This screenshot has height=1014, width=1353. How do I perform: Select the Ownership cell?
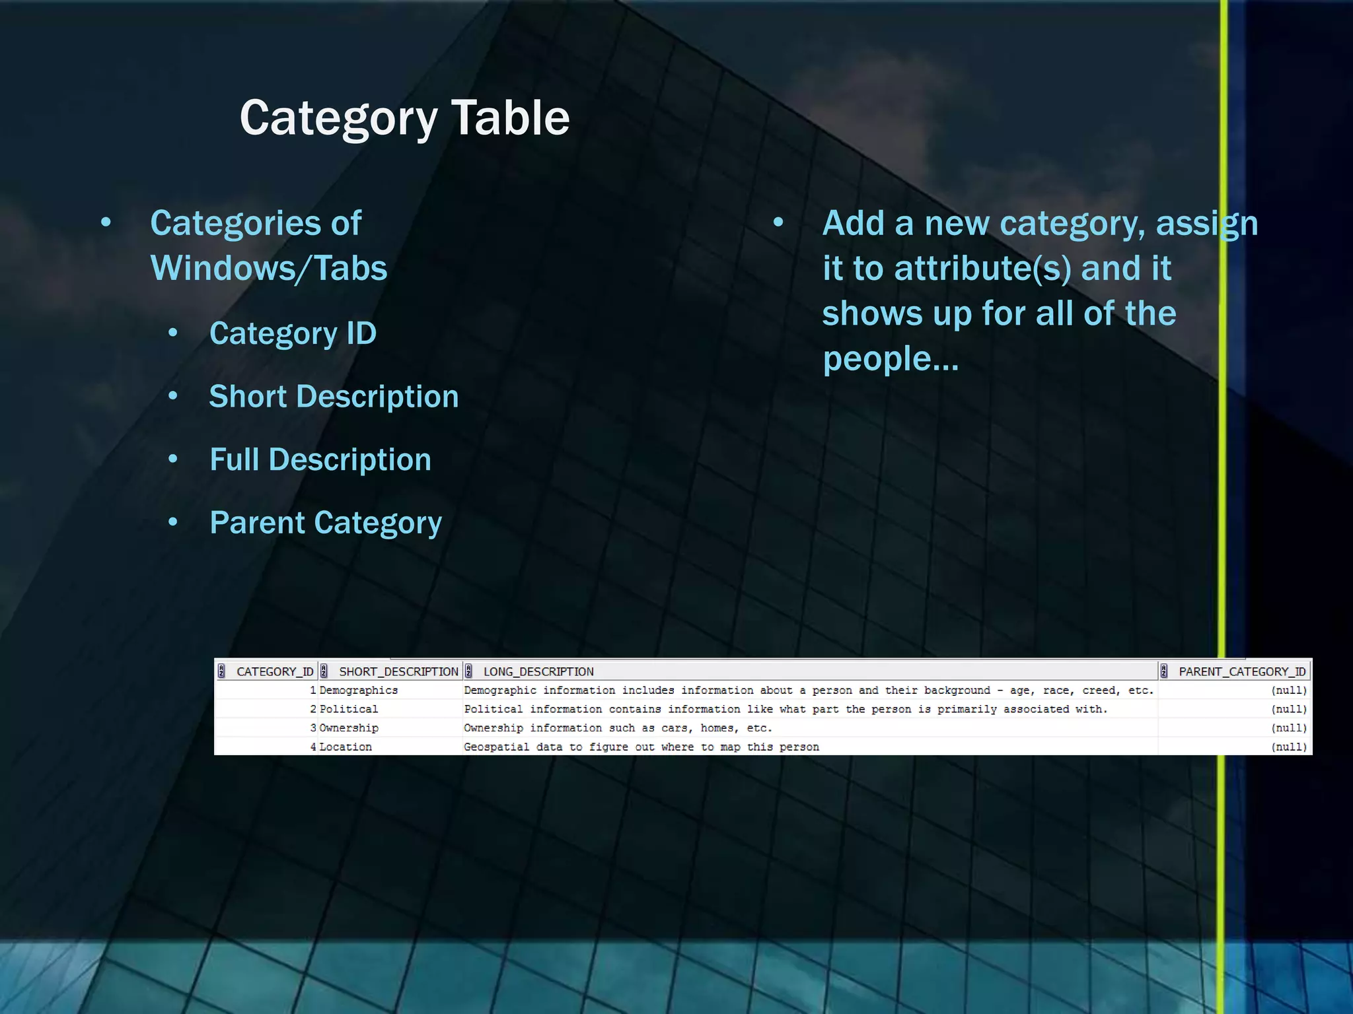click(x=390, y=728)
